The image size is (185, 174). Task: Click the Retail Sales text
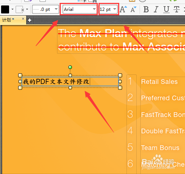coord(159,82)
